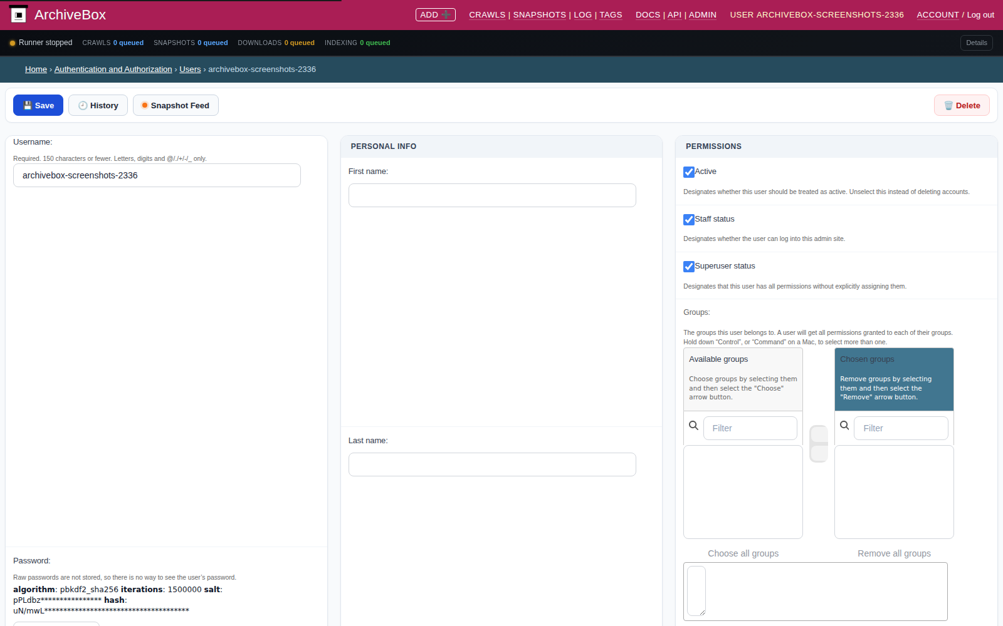The width and height of the screenshot is (1003, 626).
Task: Click the Available groups Filter field
Action: coord(750,428)
